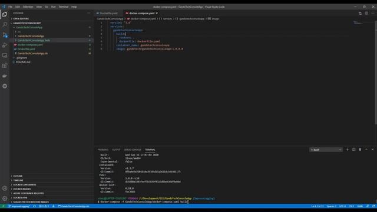Kill terminal with trash icon
This screenshot has height=212, width=377.
(360, 150)
